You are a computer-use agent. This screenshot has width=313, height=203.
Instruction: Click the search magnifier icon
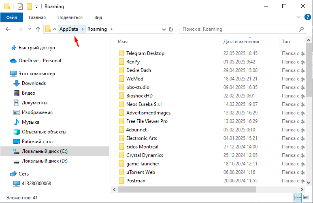pos(302,29)
